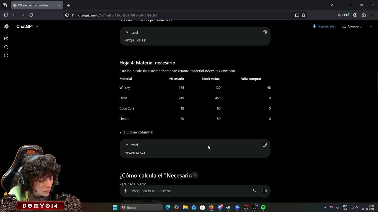This screenshot has width=378, height=212.
Task: Open the browser hamburger application menu
Action: click(x=372, y=15)
